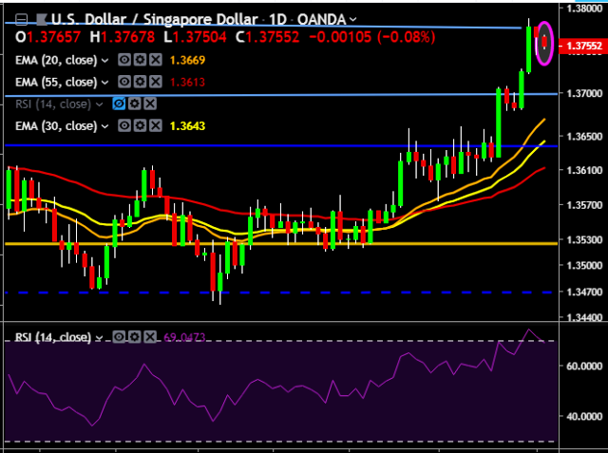This screenshot has height=453, width=608.
Task: Click the change readout −0.00105 (−0.08%)
Action: (371, 37)
